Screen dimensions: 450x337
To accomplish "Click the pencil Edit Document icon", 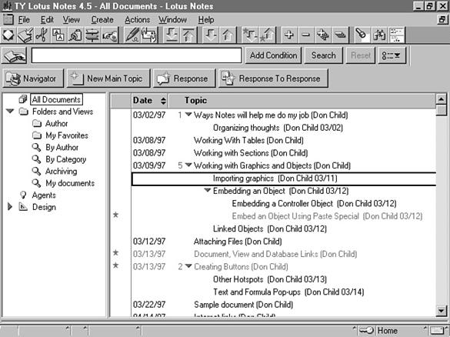I will [x=132, y=35].
